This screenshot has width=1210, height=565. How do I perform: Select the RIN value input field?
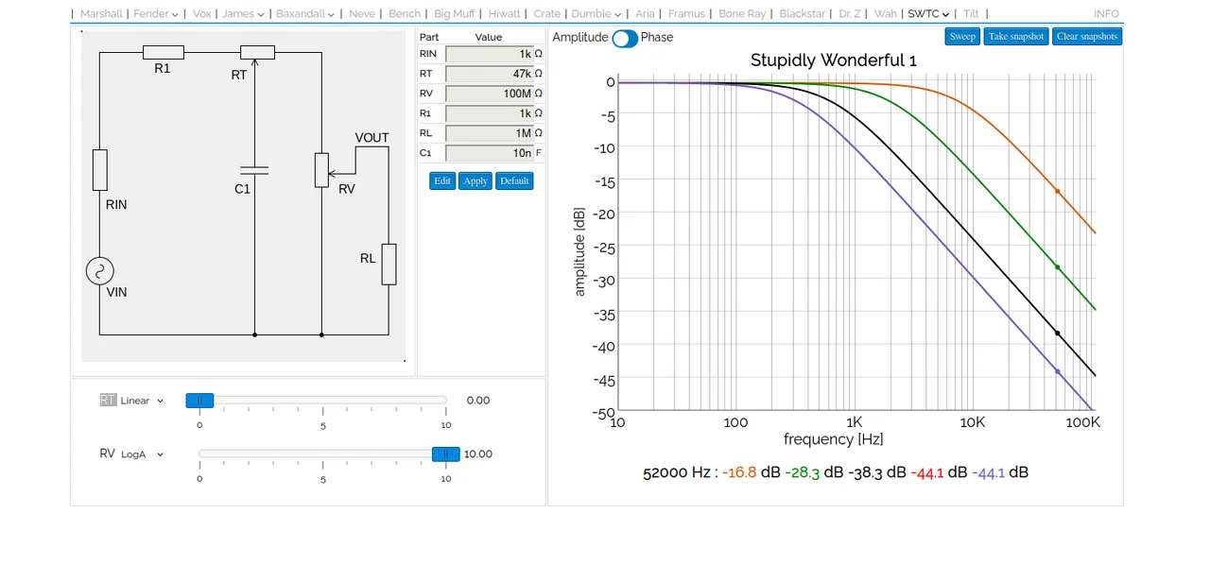pyautogui.click(x=489, y=54)
